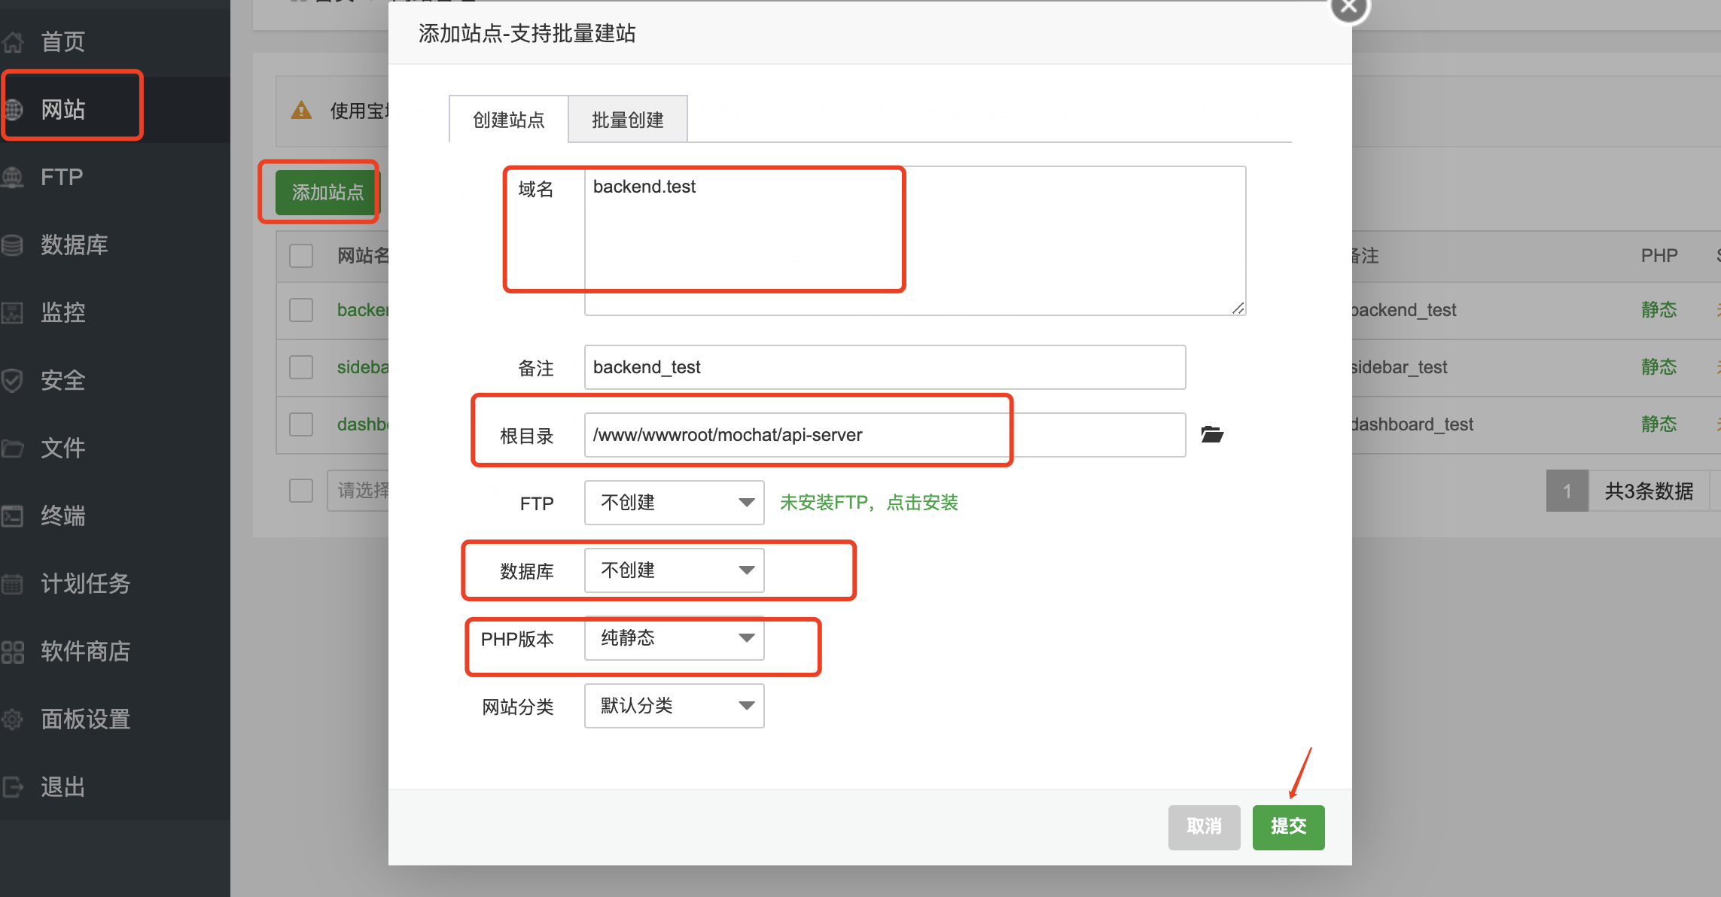Open the 数据库 creation dropdown
The width and height of the screenshot is (1721, 897).
(x=674, y=570)
